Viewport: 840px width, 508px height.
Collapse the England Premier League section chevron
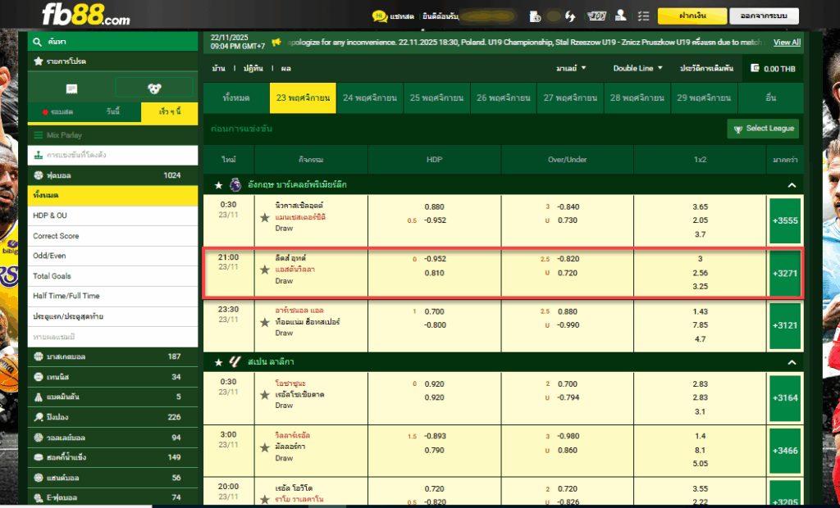pyautogui.click(x=792, y=185)
